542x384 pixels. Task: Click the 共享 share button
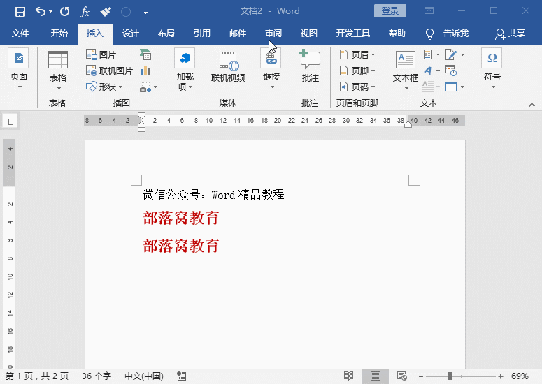[x=510, y=34]
